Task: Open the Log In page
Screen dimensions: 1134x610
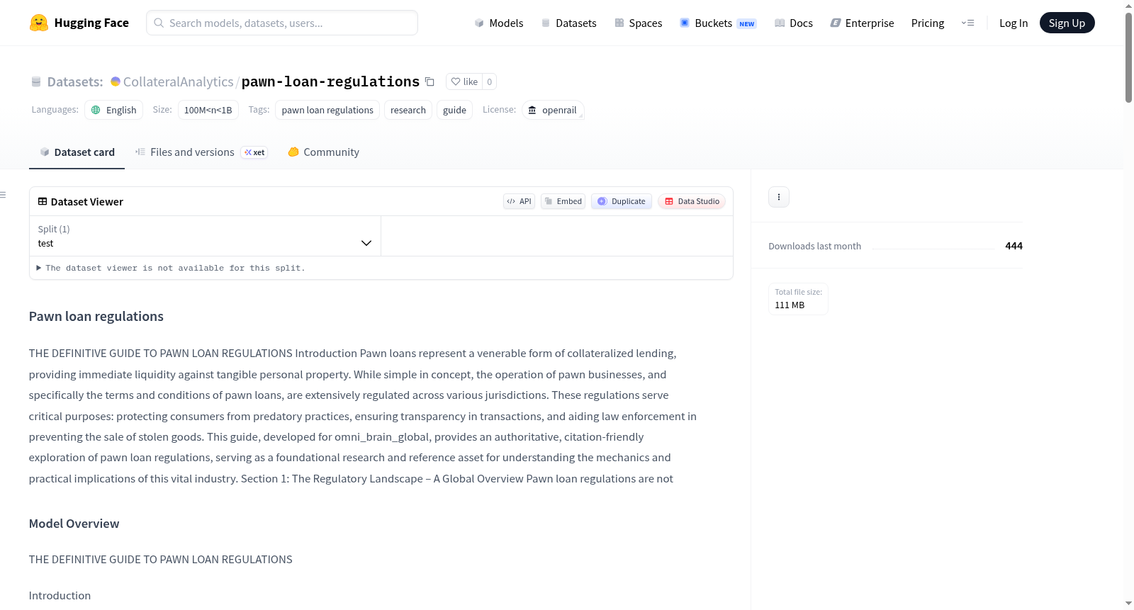Action: [x=1014, y=23]
